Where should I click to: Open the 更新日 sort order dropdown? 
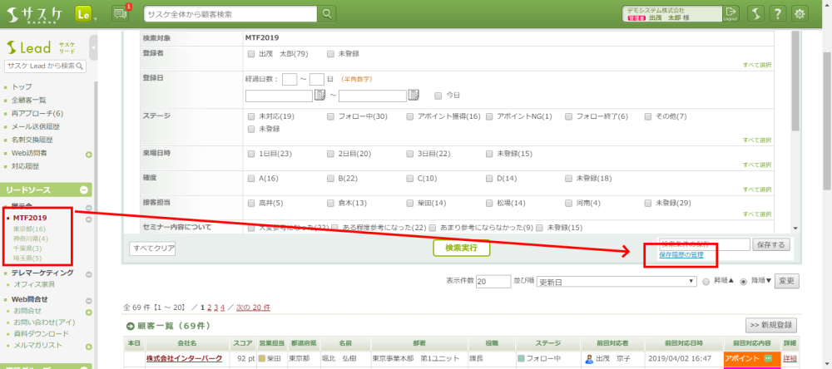pyautogui.click(x=617, y=281)
